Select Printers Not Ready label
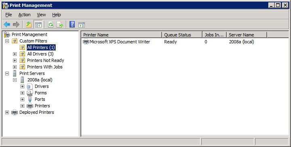The height and width of the screenshot is (147, 291). pyautogui.click(x=45, y=60)
